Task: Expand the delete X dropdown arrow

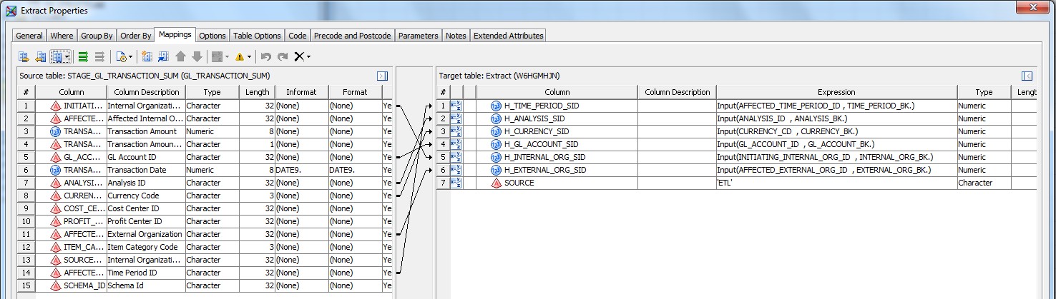Action: (x=308, y=56)
